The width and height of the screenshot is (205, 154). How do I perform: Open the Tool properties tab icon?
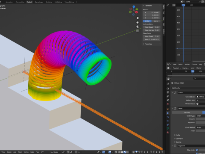[x=168, y=83]
